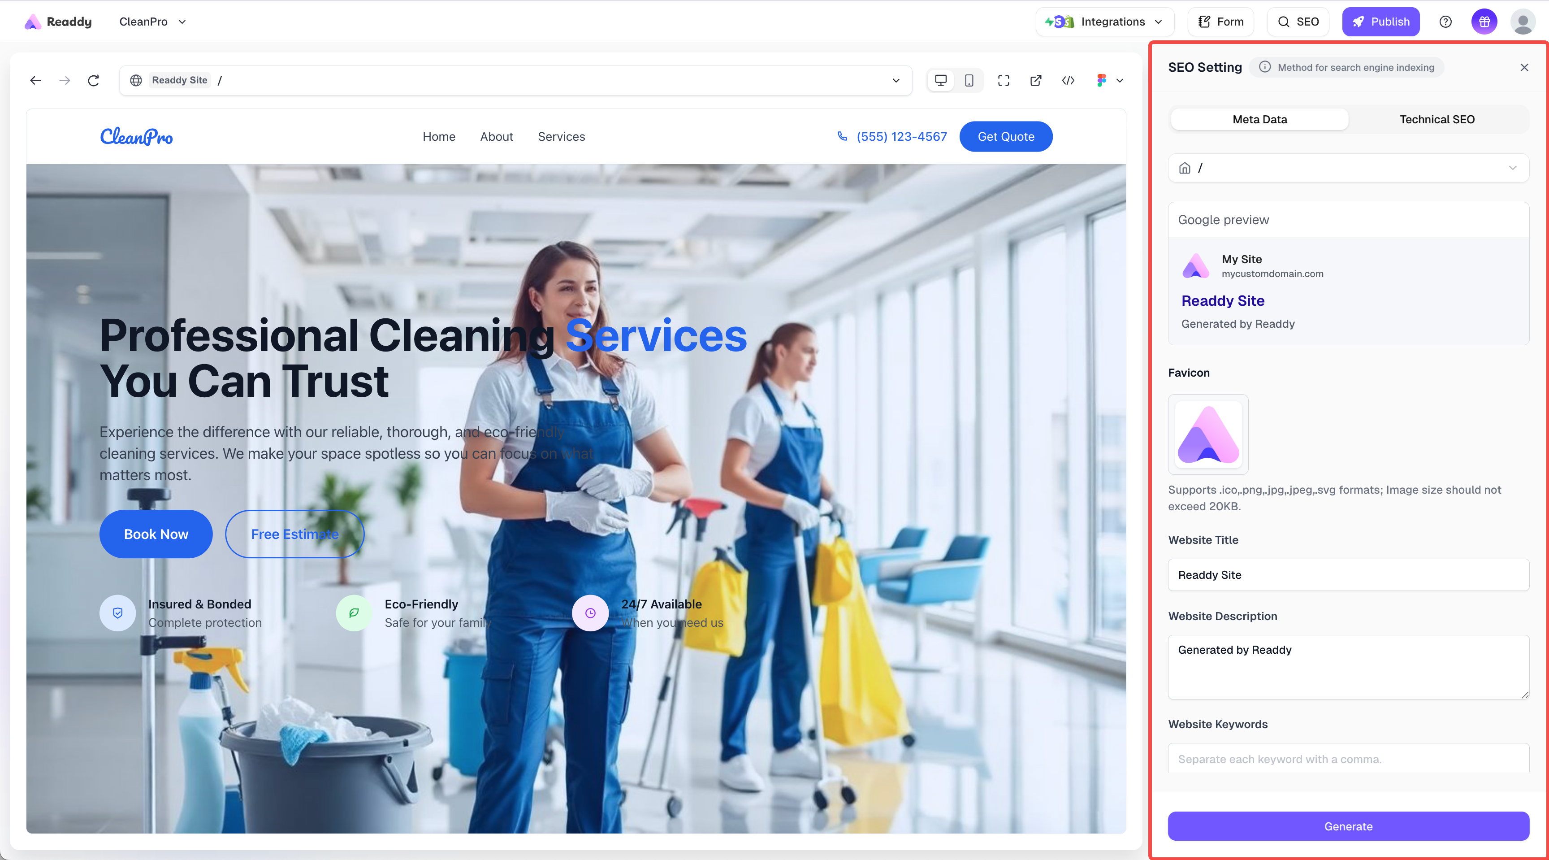Click the Figma export icon

(x=1101, y=81)
